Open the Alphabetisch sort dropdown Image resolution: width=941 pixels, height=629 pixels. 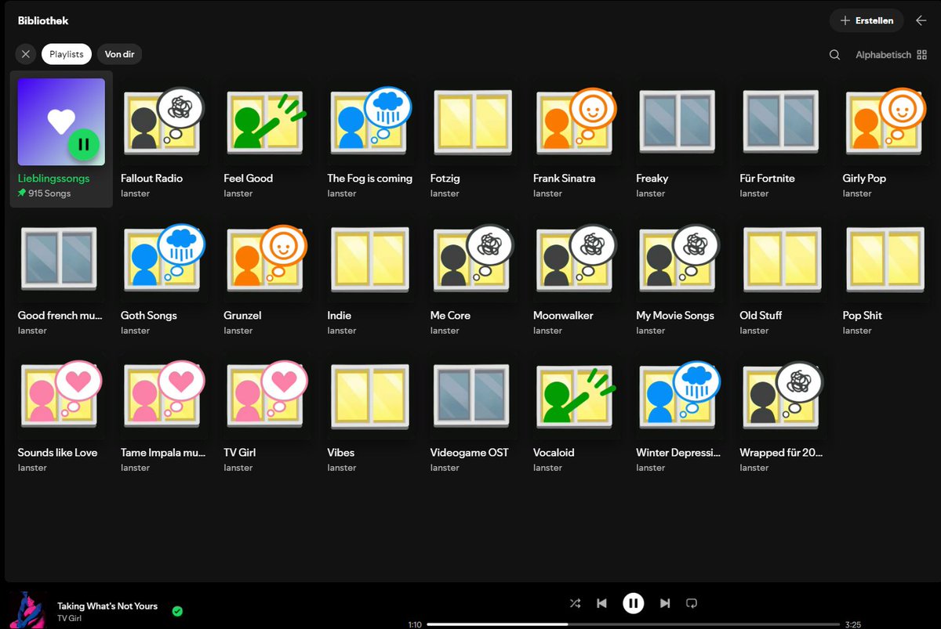point(891,55)
